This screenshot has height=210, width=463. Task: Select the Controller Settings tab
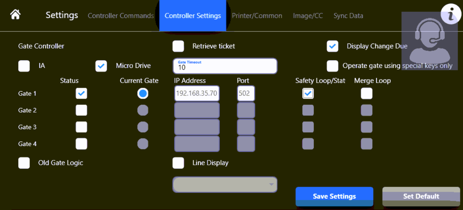[193, 16]
